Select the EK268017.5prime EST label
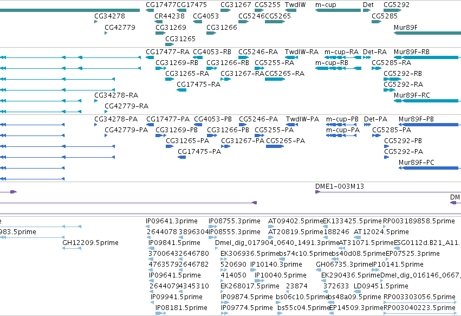This screenshot has height=316, width=461. coord(250,286)
